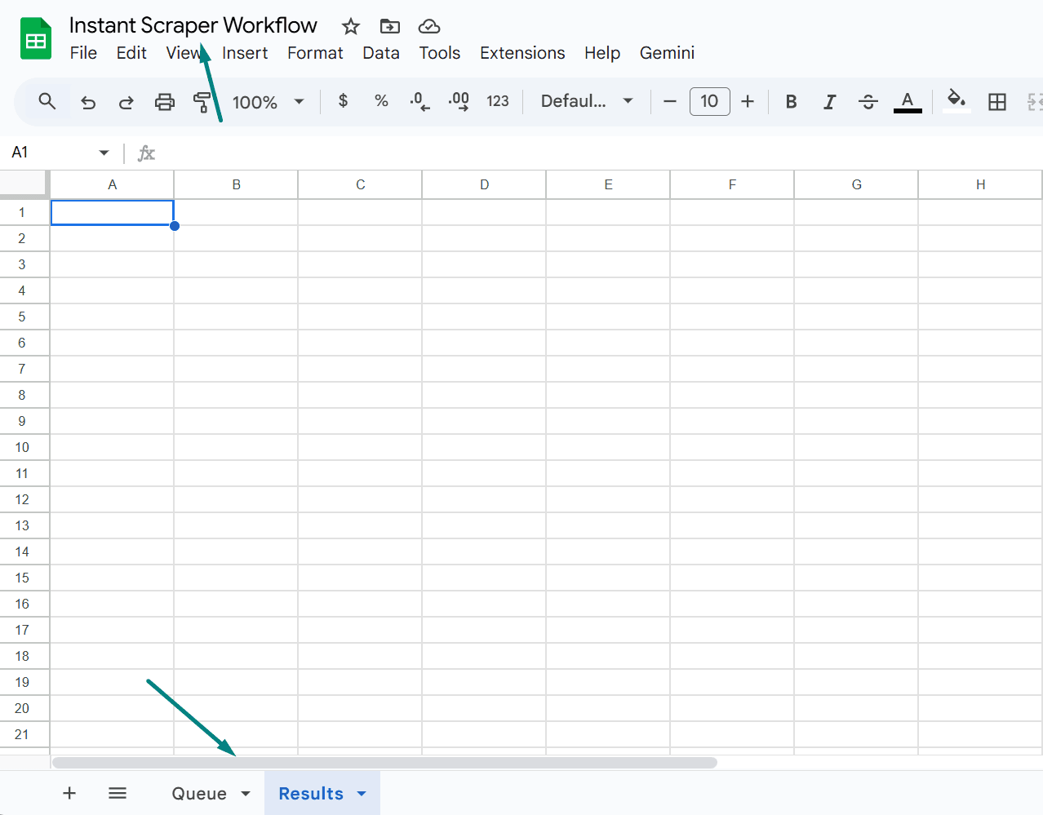Image resolution: width=1043 pixels, height=815 pixels.
Task: Open the Google Sheets home icon
Action: [36, 38]
